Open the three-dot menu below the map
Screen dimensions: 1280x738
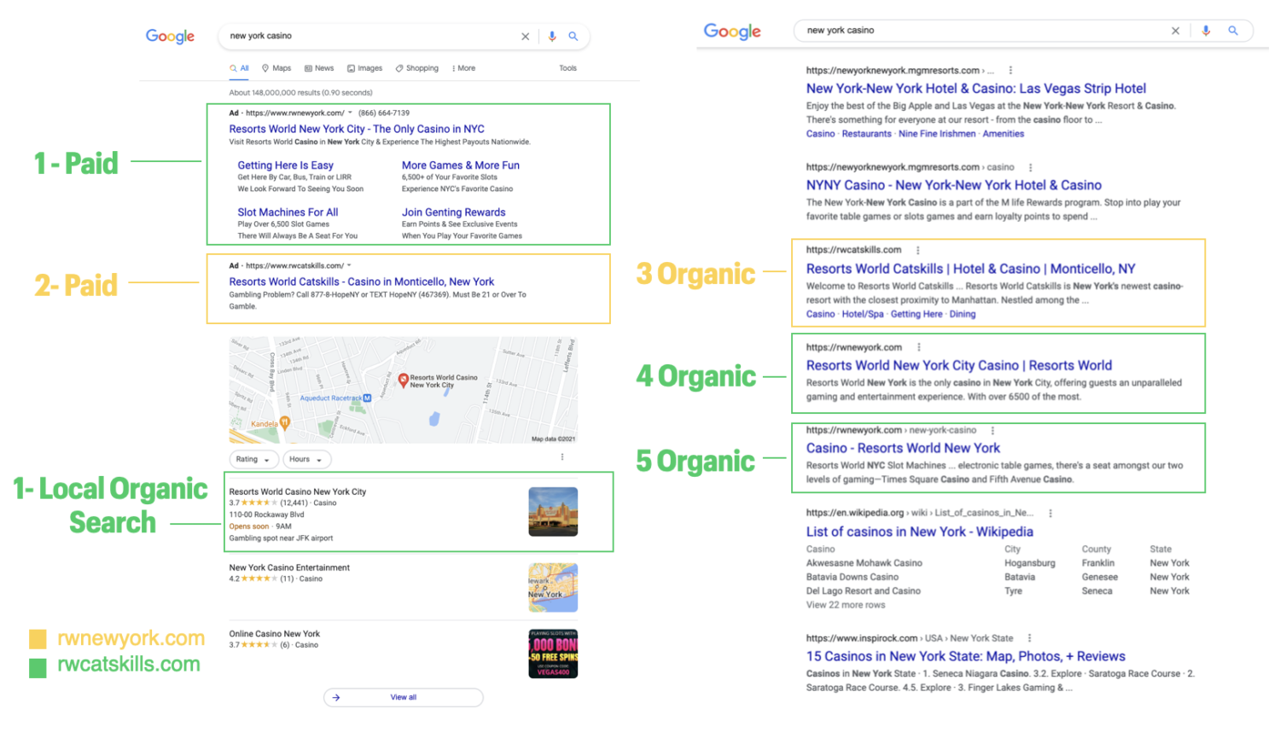[x=562, y=457]
